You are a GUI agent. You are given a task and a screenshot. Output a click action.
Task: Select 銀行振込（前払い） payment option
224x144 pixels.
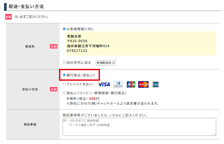(x=64, y=75)
